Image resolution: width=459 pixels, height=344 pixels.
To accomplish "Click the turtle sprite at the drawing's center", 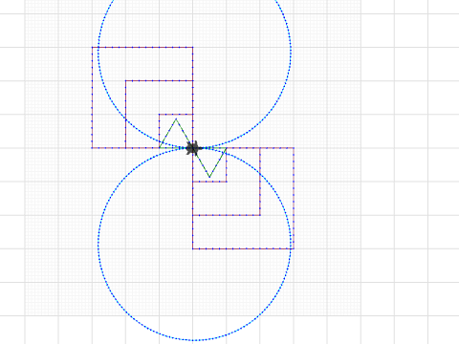I will point(193,148).
